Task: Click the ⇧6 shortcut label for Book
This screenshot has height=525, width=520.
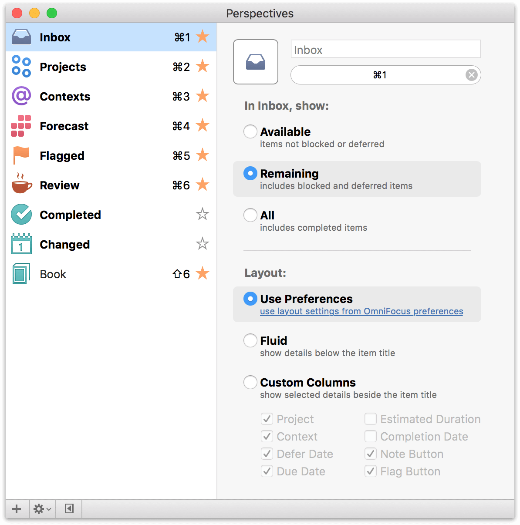Action: [x=181, y=274]
